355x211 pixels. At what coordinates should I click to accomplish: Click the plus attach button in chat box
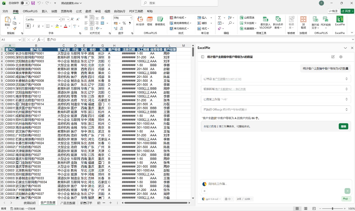205,191
